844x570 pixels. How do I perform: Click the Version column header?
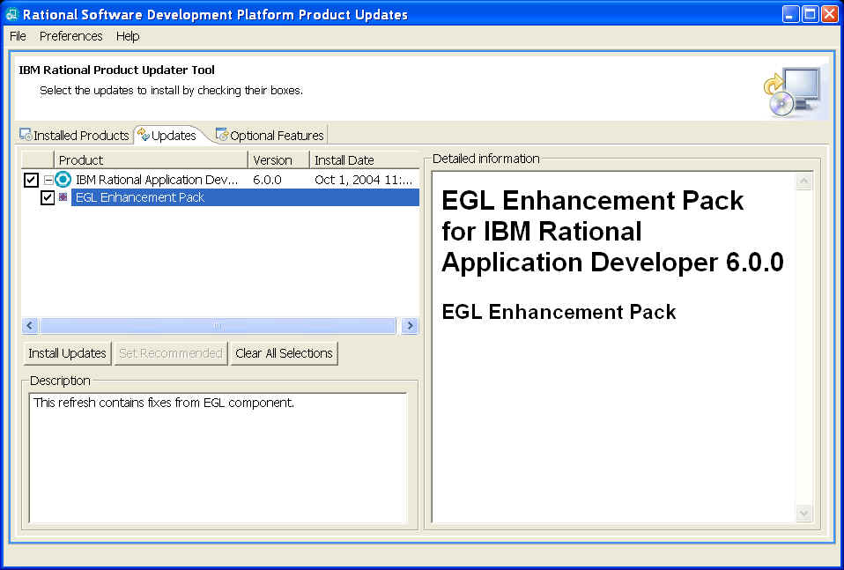point(278,159)
